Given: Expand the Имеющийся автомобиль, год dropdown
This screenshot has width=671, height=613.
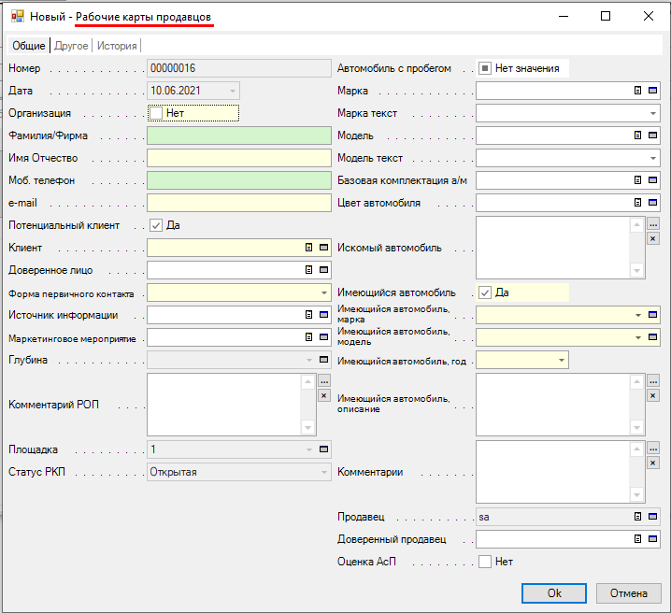Looking at the screenshot, I should pos(561,360).
